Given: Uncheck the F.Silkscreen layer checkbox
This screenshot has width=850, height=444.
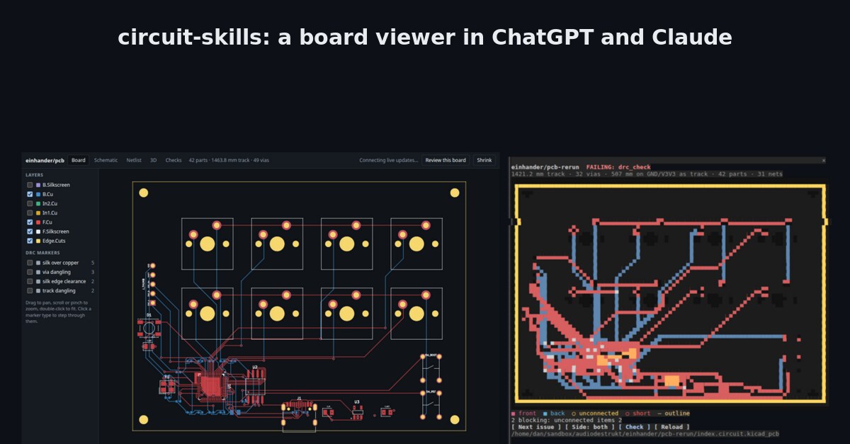Looking at the screenshot, I should (30, 232).
